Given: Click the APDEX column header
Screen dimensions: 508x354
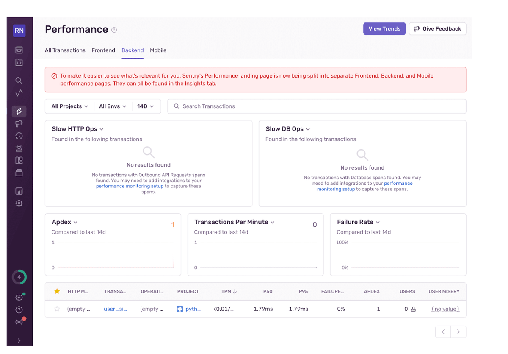Looking at the screenshot, I should pos(372,292).
